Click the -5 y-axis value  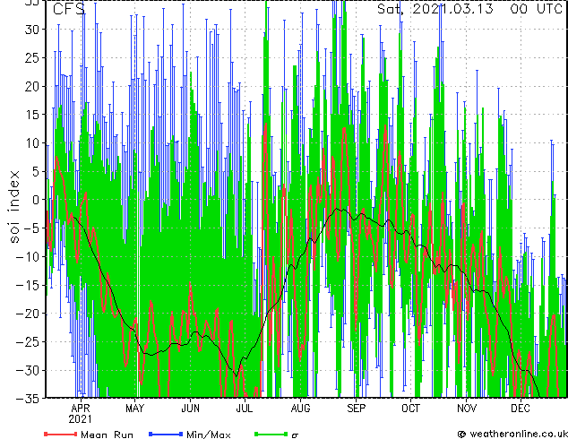click(32, 228)
